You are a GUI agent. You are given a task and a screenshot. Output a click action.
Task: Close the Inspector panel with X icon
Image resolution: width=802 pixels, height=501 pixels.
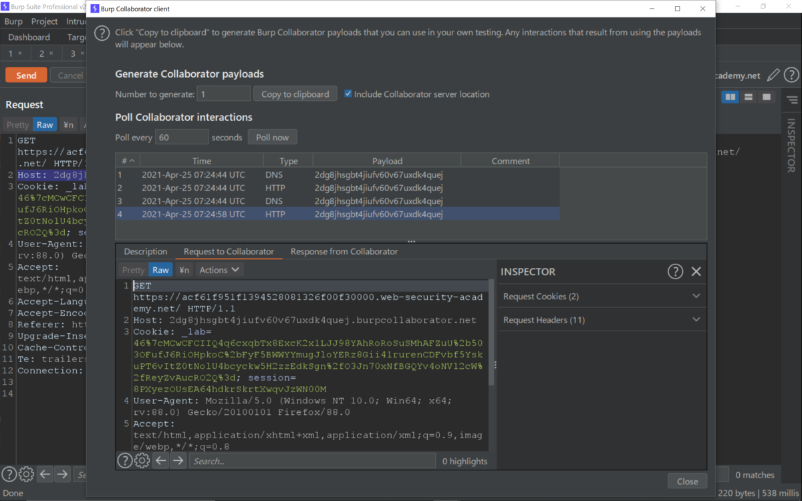point(696,271)
